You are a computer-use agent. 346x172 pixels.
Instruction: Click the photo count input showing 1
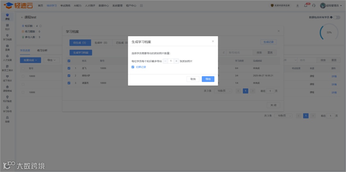(171, 61)
